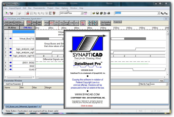The width and height of the screenshot is (174, 117).
Task: Click the green-arrow run simulation toolbar icon
Action: pos(8,13)
